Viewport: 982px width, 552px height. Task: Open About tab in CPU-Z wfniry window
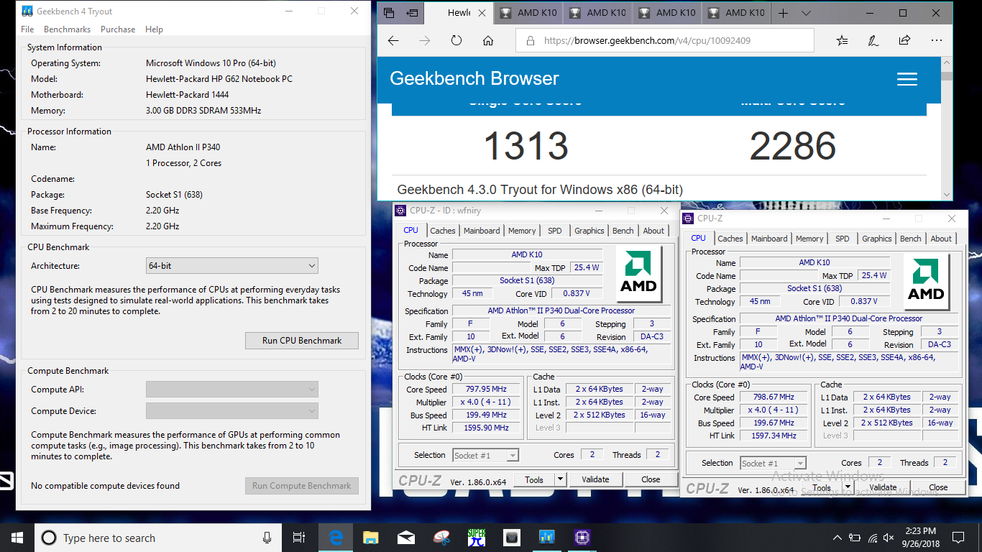(x=653, y=231)
